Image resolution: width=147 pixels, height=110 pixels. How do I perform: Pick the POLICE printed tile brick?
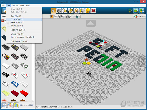[x=15, y=84]
